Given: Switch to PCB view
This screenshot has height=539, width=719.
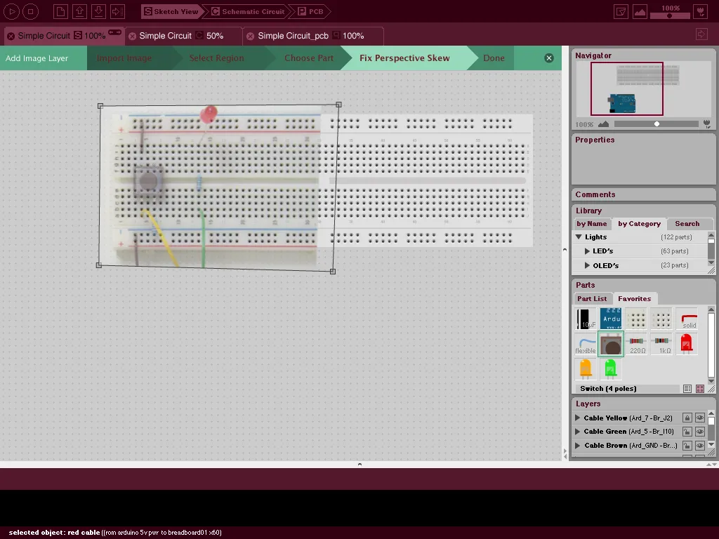Looking at the screenshot, I should [x=311, y=11].
